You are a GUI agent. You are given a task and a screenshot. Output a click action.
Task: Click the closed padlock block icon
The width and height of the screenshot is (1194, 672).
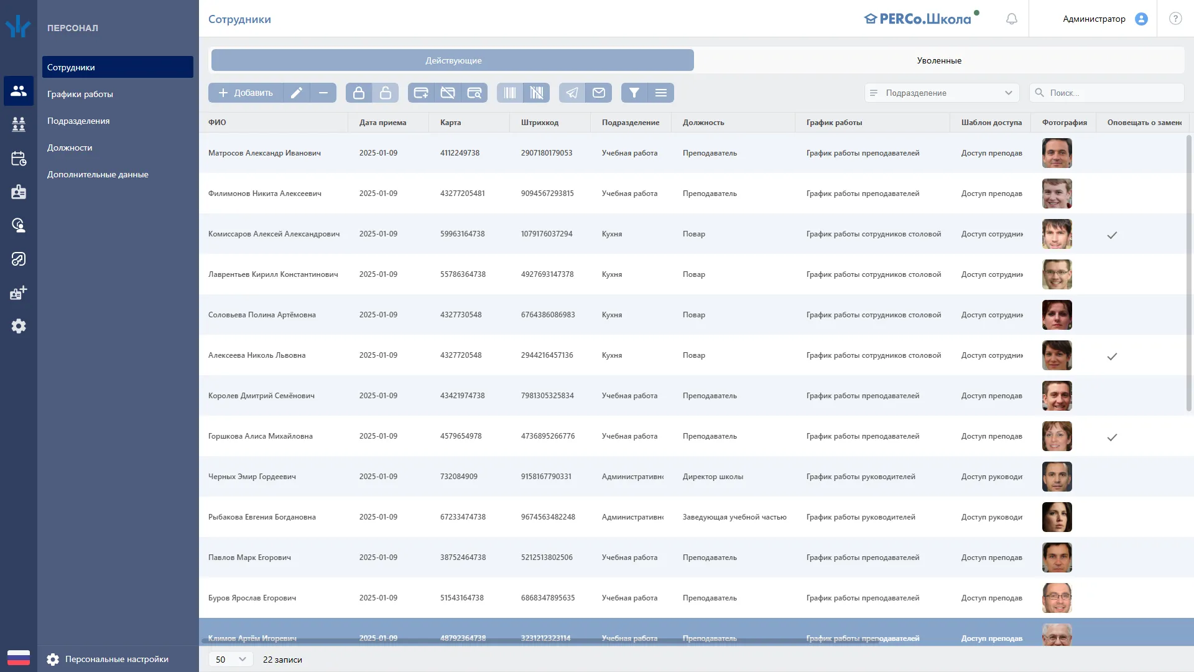click(x=359, y=93)
